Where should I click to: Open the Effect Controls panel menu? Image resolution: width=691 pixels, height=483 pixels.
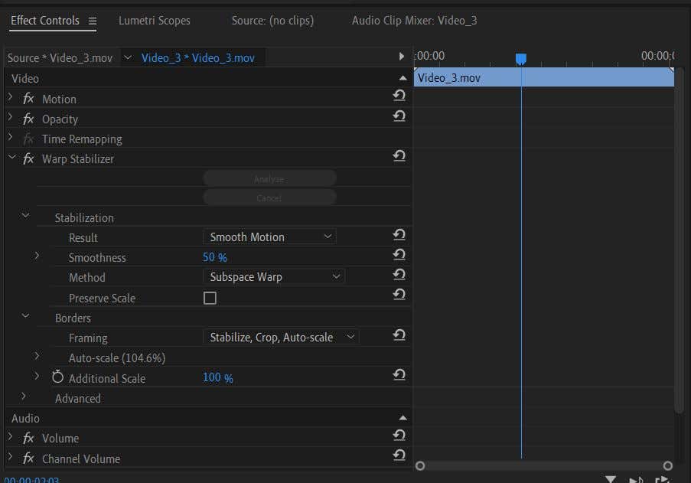click(x=93, y=21)
